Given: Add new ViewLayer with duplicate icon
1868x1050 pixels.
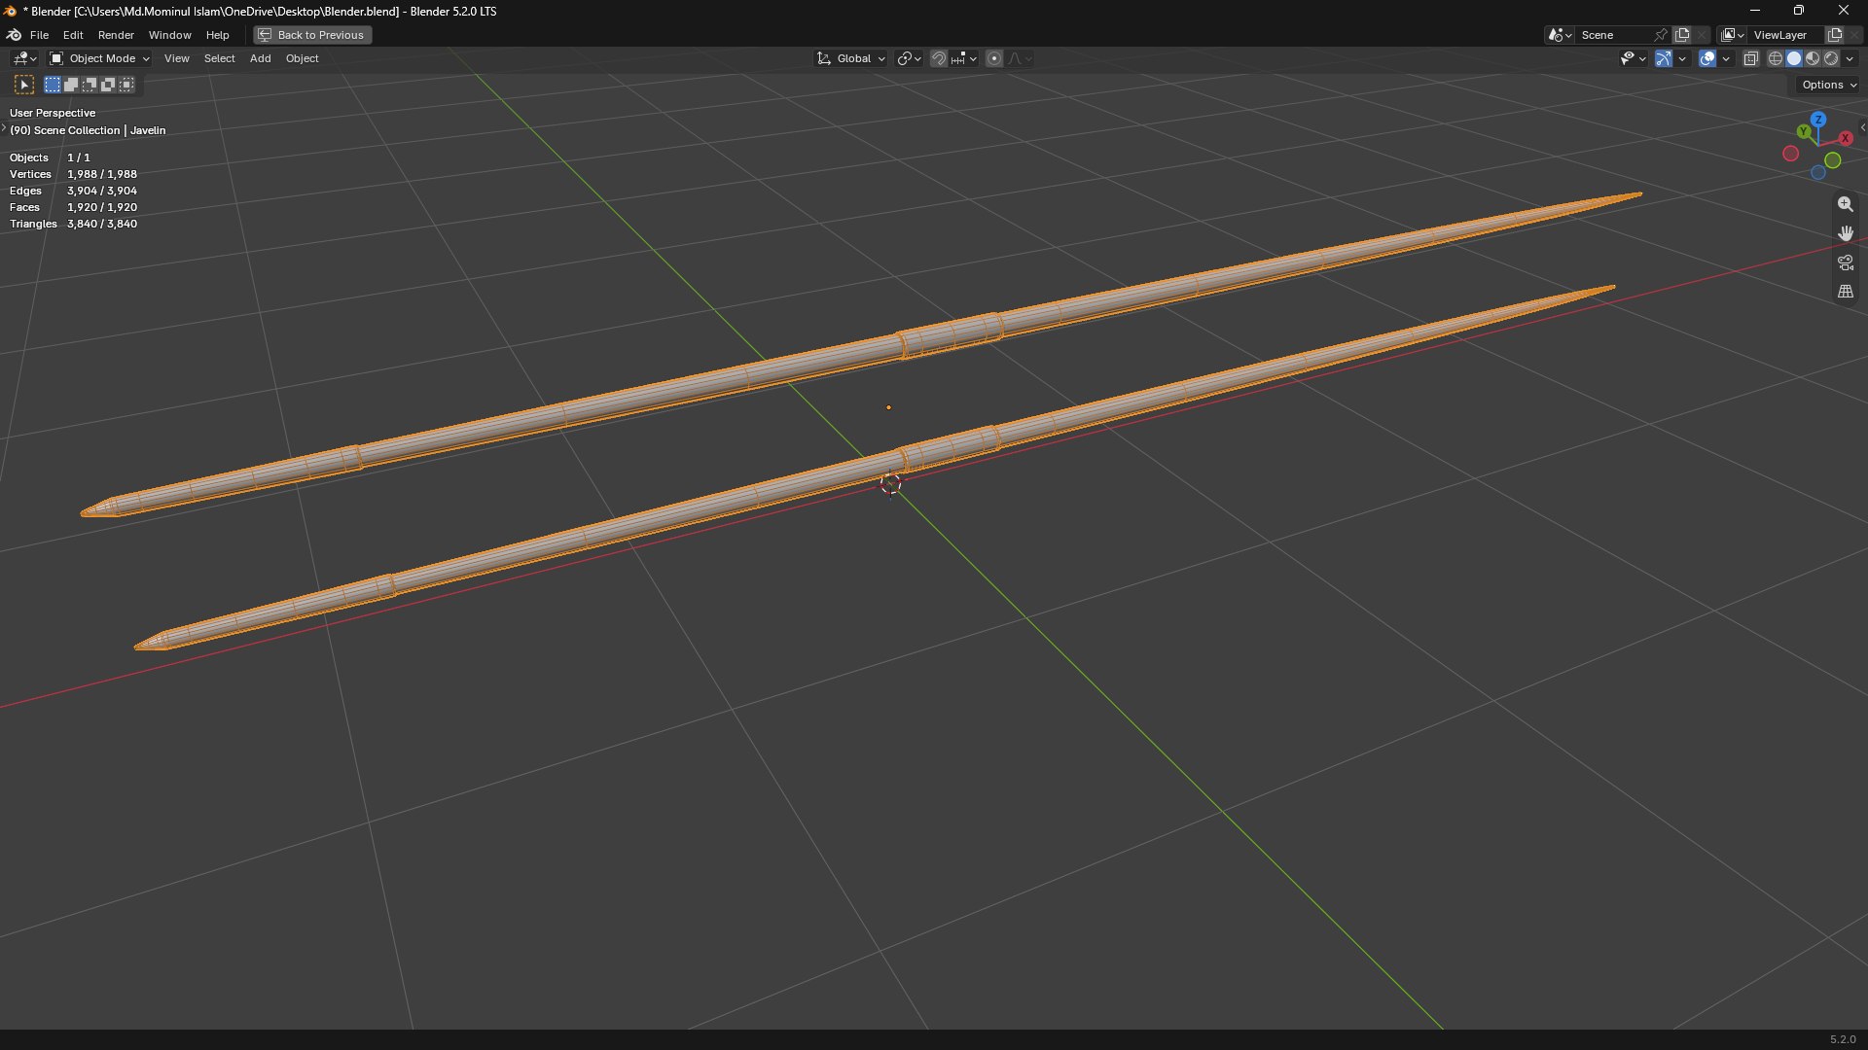Looking at the screenshot, I should coord(1835,35).
